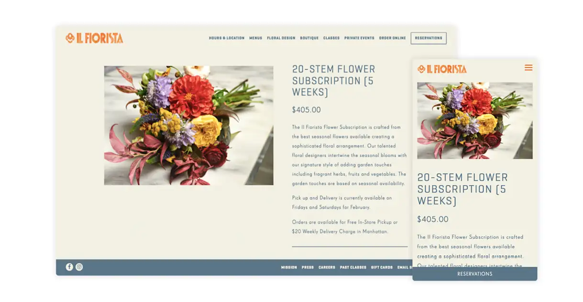This screenshot has width=583, height=302.
Task: Open the Facebook icon in footer
Action: (69, 267)
